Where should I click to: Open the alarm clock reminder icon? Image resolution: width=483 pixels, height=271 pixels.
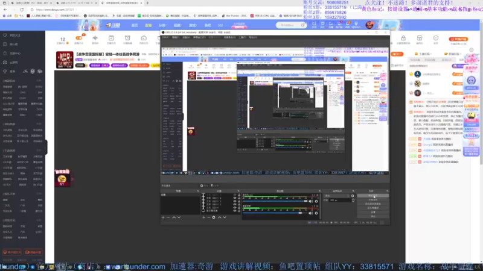tap(127, 39)
